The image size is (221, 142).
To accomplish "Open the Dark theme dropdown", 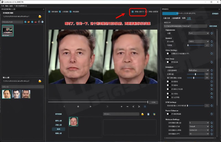I will 199,33.
